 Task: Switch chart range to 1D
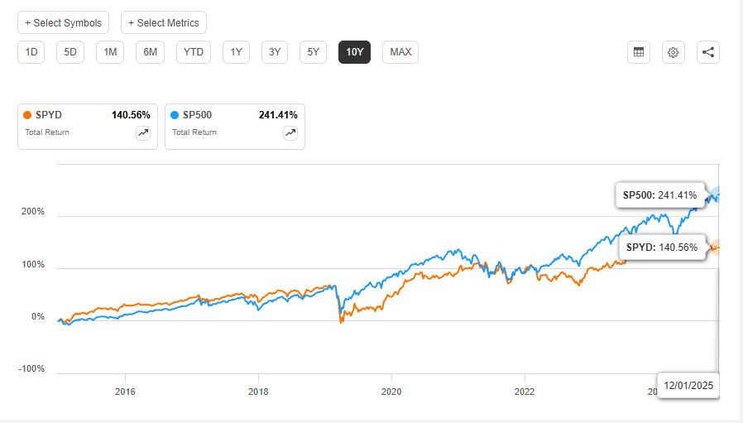(31, 52)
